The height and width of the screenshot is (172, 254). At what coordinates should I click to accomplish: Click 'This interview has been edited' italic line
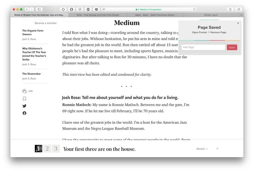pyautogui.click(x=107, y=75)
